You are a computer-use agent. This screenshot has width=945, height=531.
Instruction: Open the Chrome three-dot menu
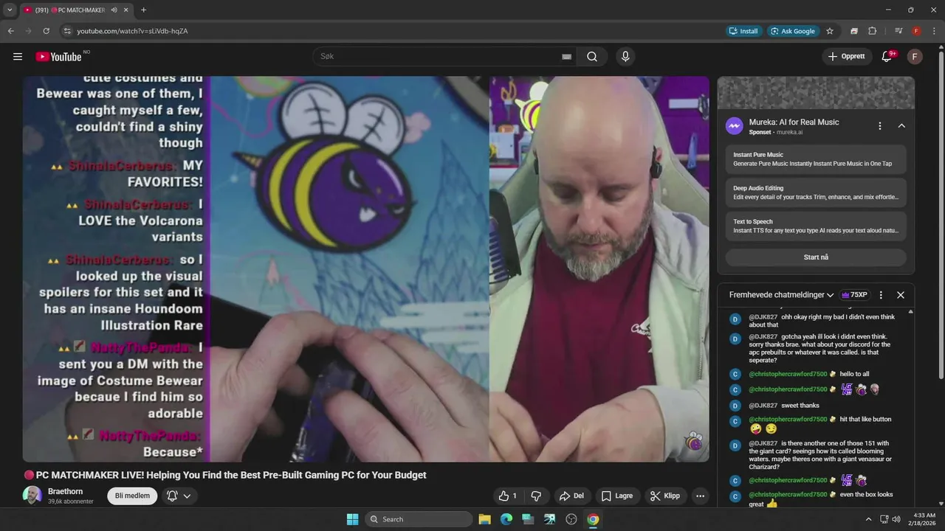934,31
